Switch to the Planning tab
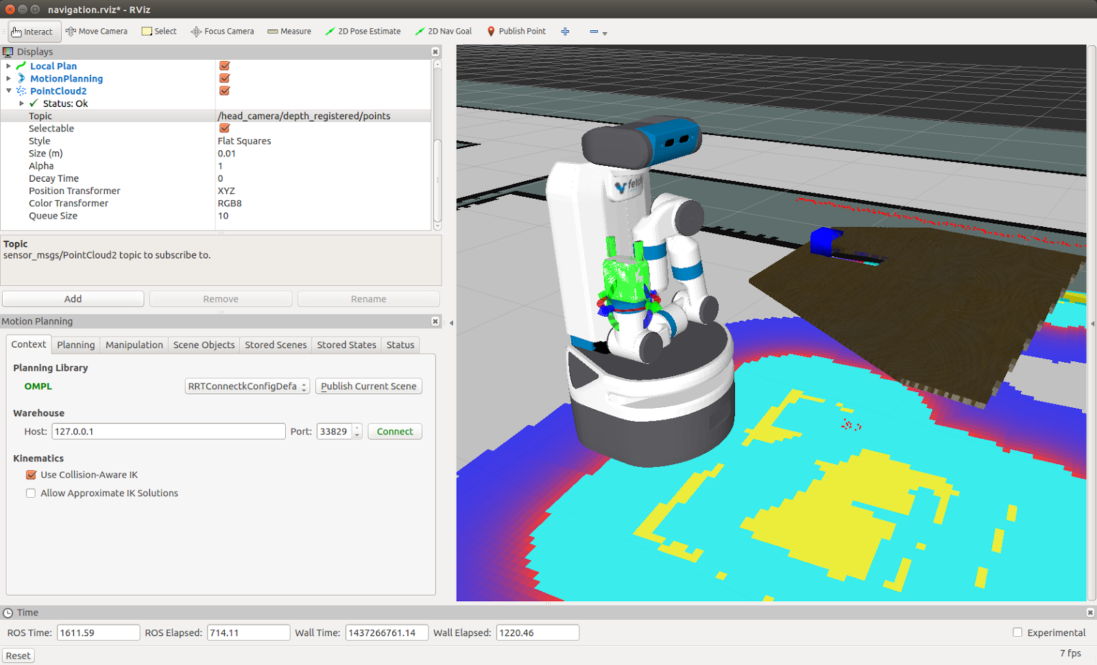 (x=75, y=345)
